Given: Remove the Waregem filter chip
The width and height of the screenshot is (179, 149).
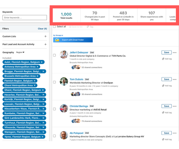Looking at the screenshot, I should (x=43, y=132).
